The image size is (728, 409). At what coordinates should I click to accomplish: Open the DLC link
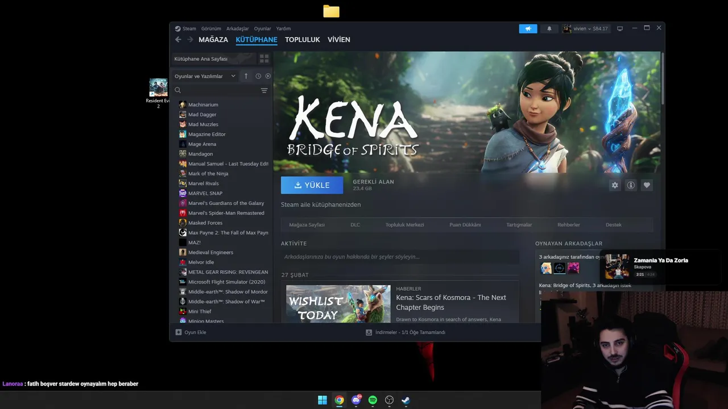(355, 225)
